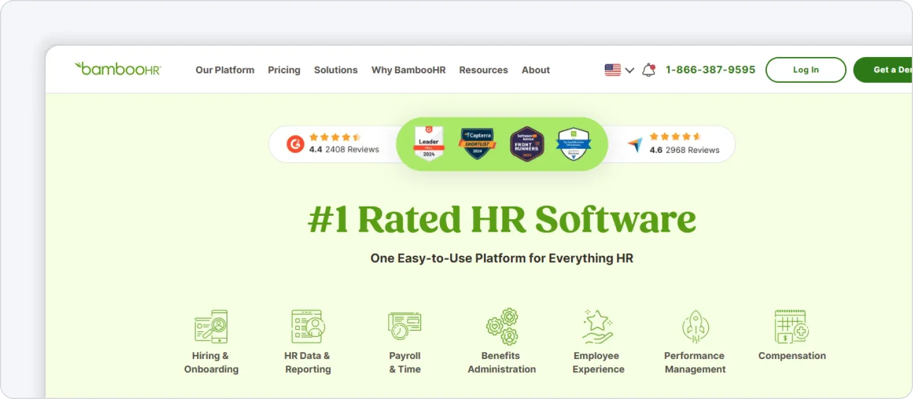Open notifications bell icon
Image resolution: width=913 pixels, height=399 pixels.
649,70
